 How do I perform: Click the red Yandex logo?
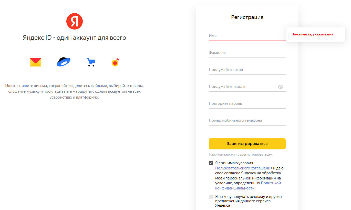point(74,21)
